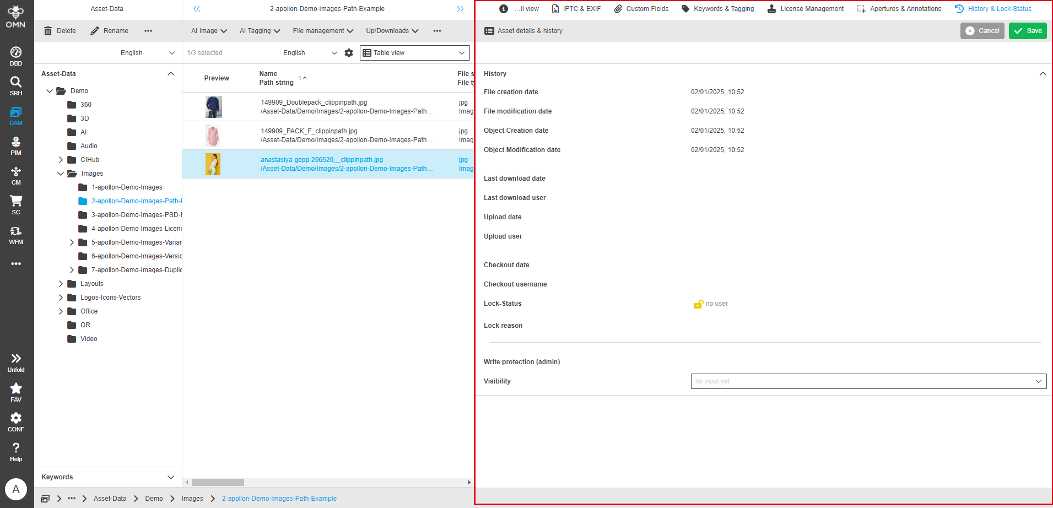1053x508 pixels.
Task: Collapse the History section
Action: click(1043, 74)
